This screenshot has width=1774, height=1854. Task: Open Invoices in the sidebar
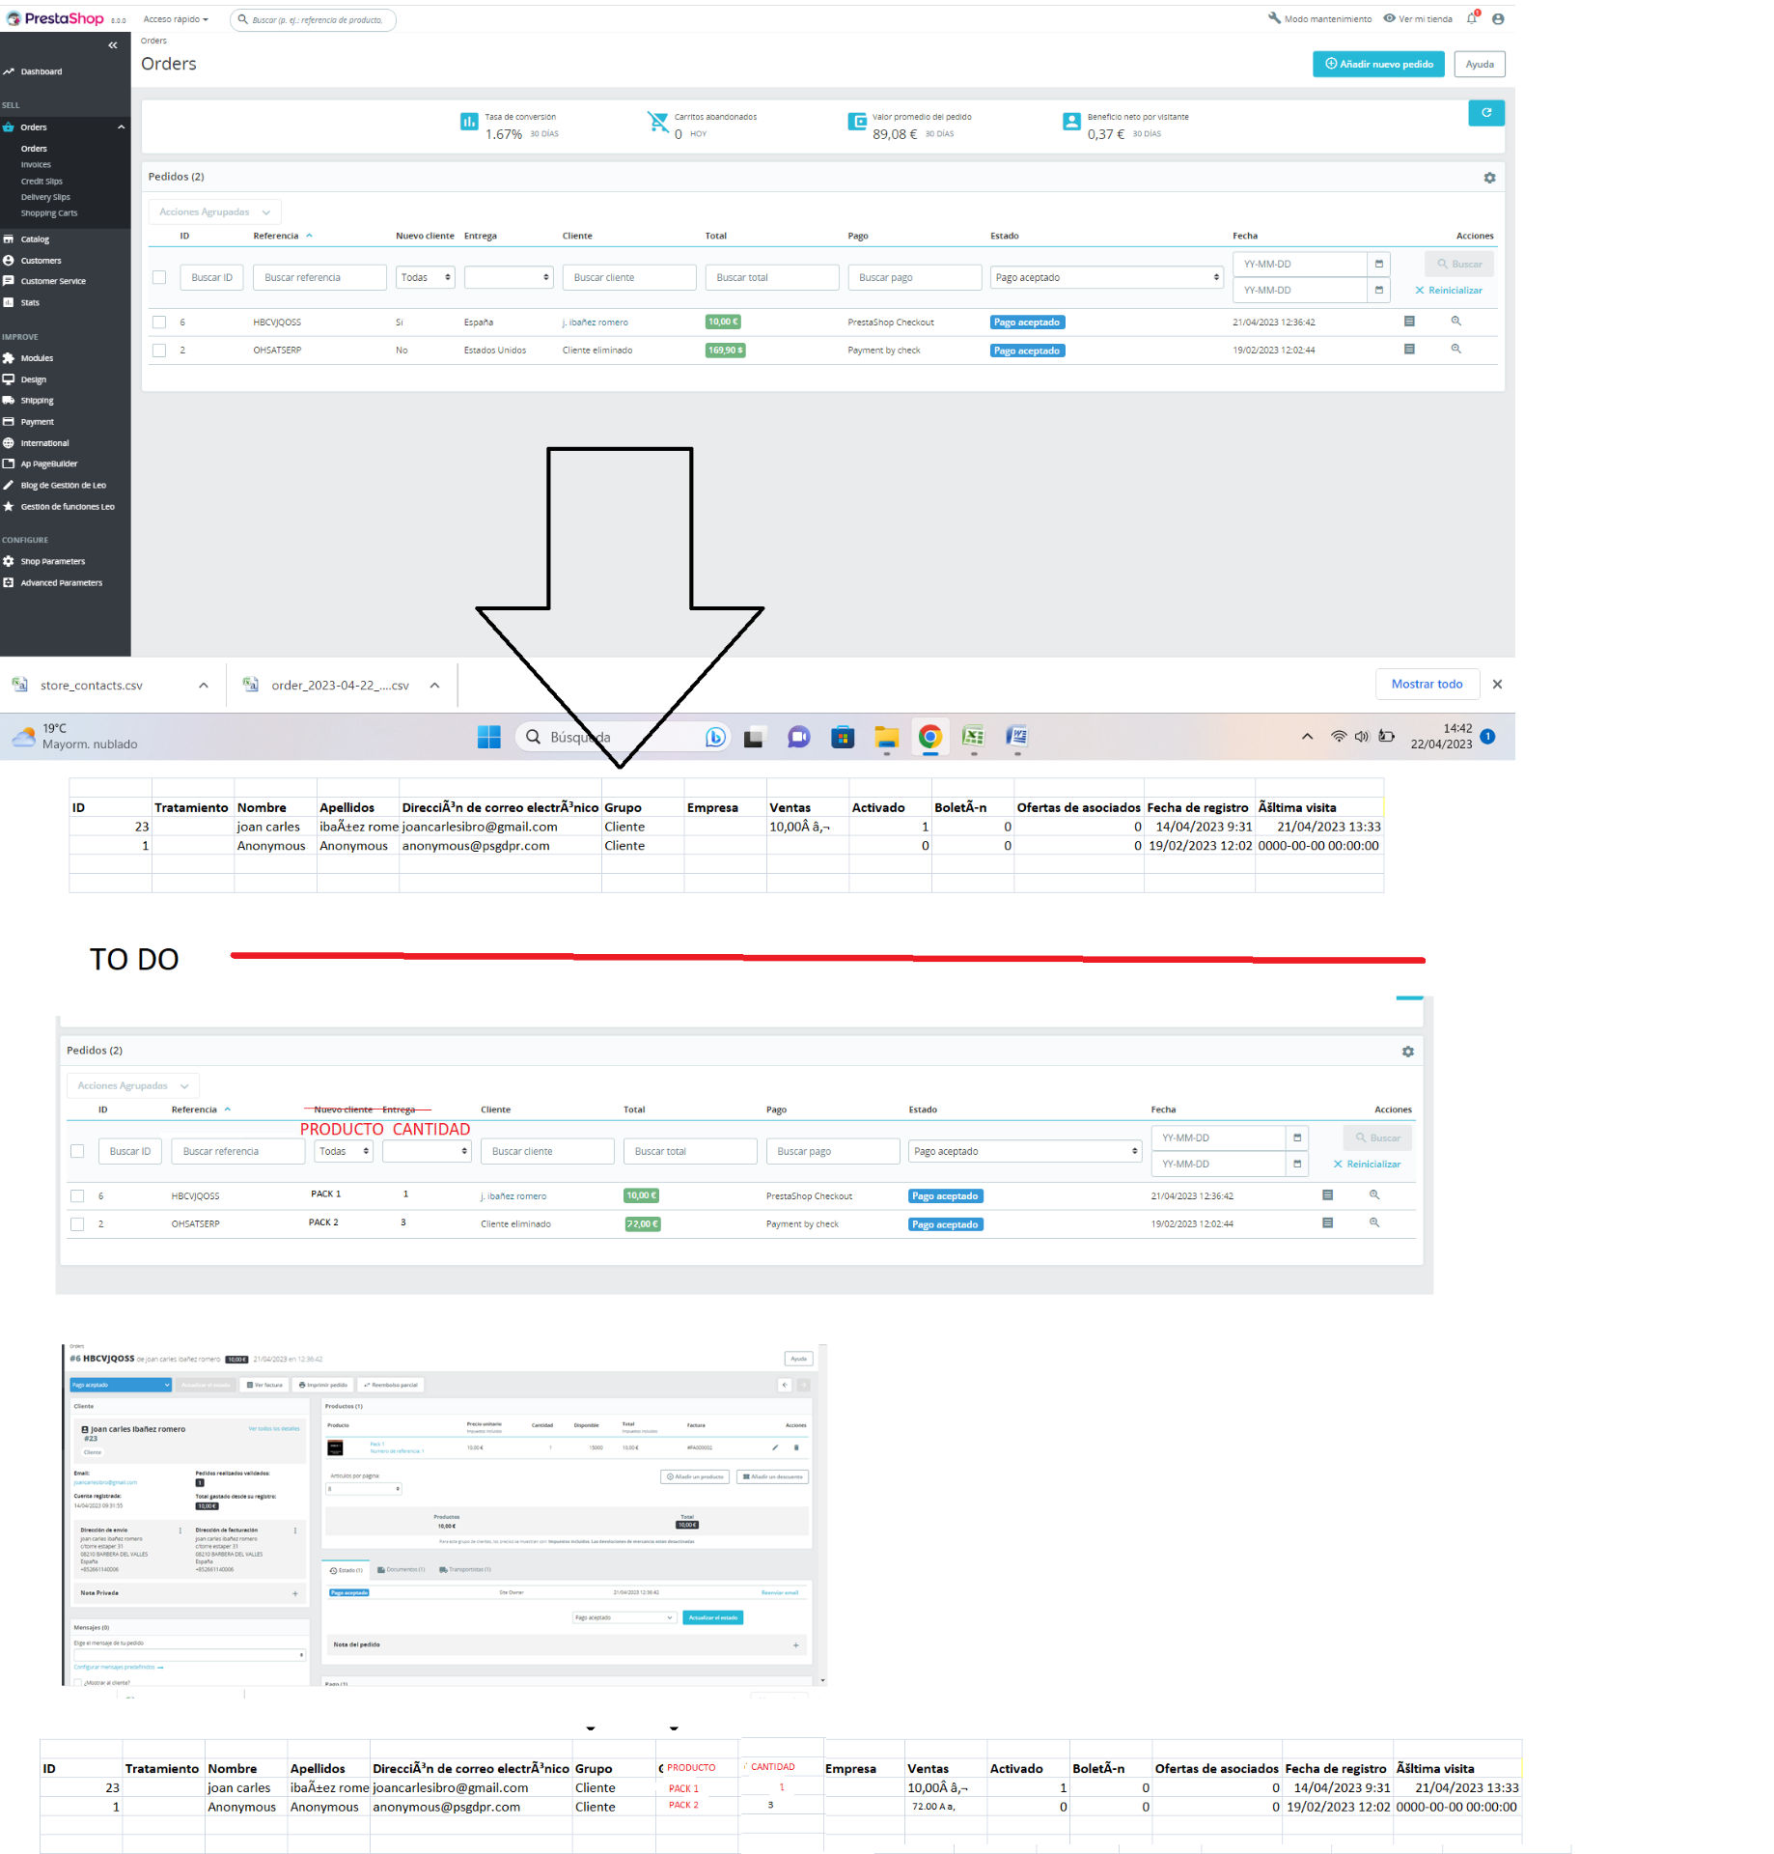36,164
